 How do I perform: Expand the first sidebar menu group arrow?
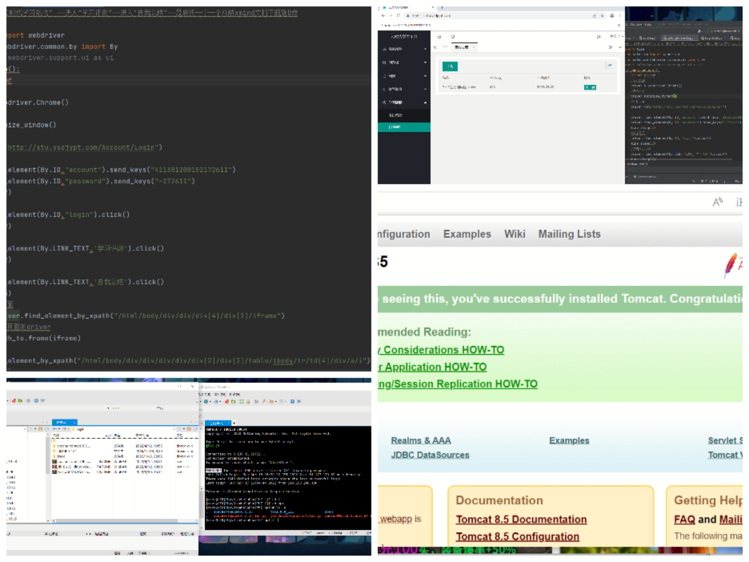(425, 49)
